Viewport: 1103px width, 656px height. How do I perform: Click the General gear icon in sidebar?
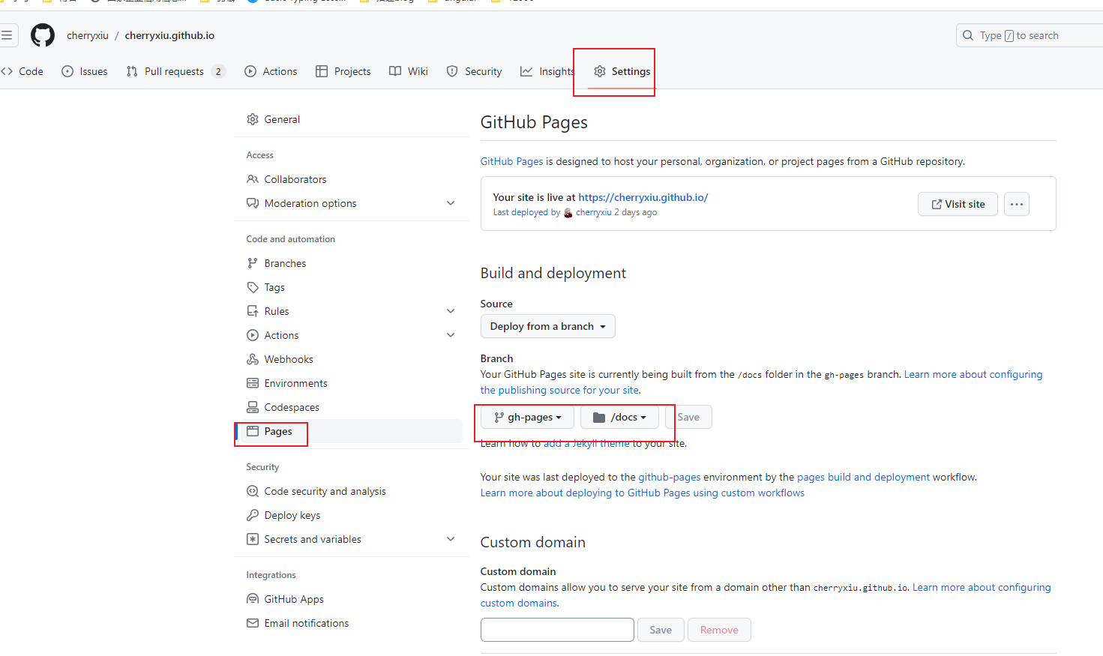253,119
